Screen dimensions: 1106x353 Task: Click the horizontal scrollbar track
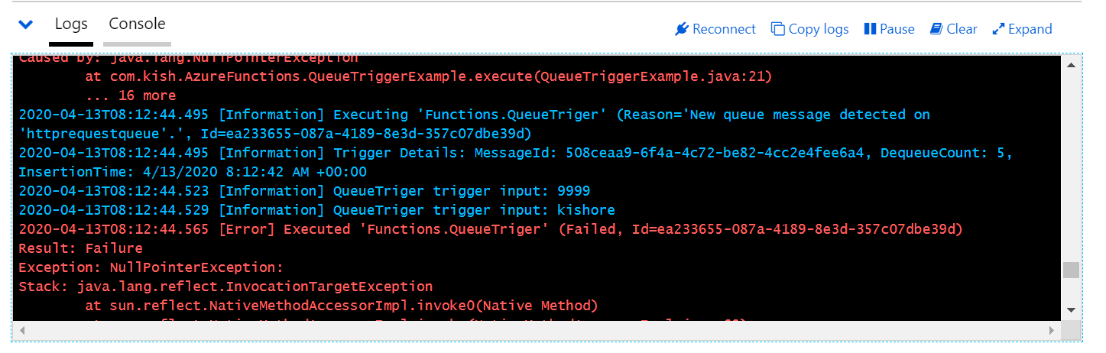click(535, 331)
